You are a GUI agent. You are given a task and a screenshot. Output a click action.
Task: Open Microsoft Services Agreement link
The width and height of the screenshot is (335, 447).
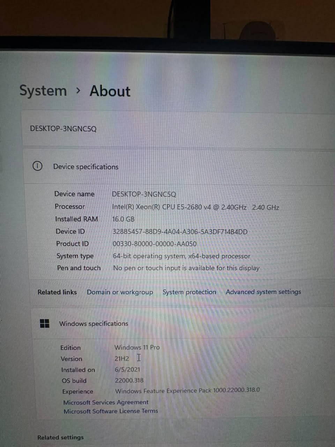coord(106,402)
